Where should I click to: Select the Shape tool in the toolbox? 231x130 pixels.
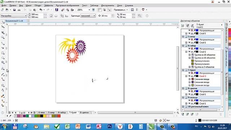click(3, 27)
